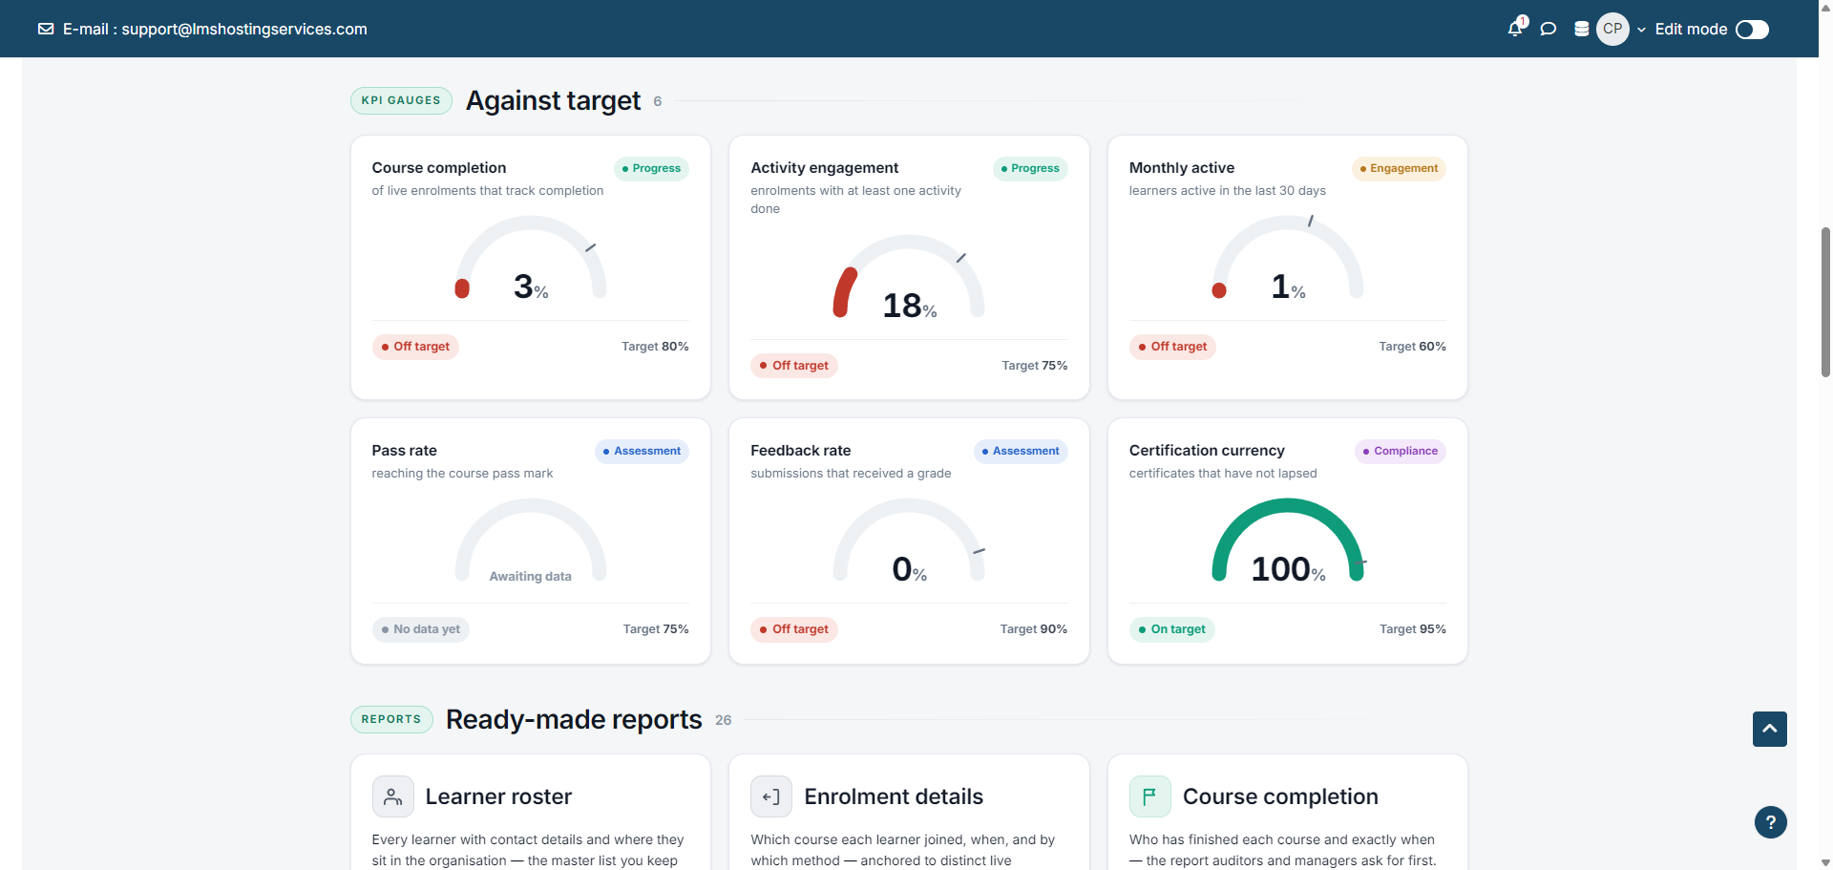This screenshot has height=870, width=1833.
Task: Open the Learner roster report
Action: click(x=498, y=796)
